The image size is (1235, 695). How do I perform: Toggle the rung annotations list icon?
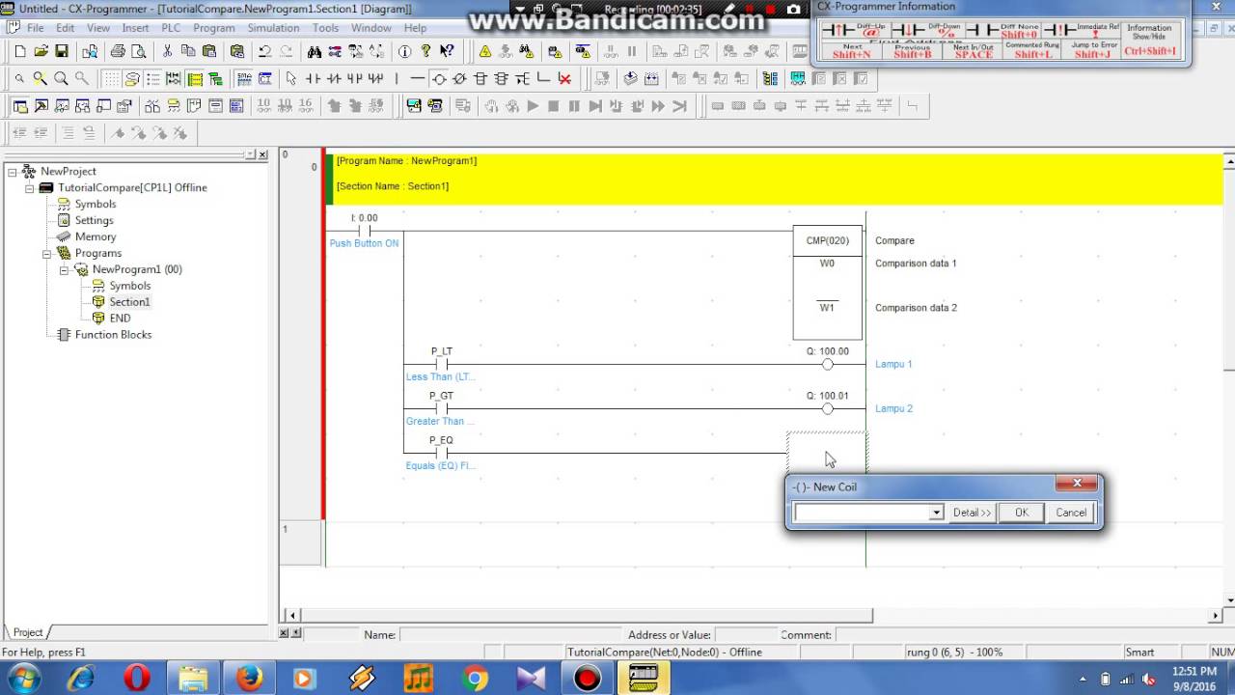click(x=153, y=79)
